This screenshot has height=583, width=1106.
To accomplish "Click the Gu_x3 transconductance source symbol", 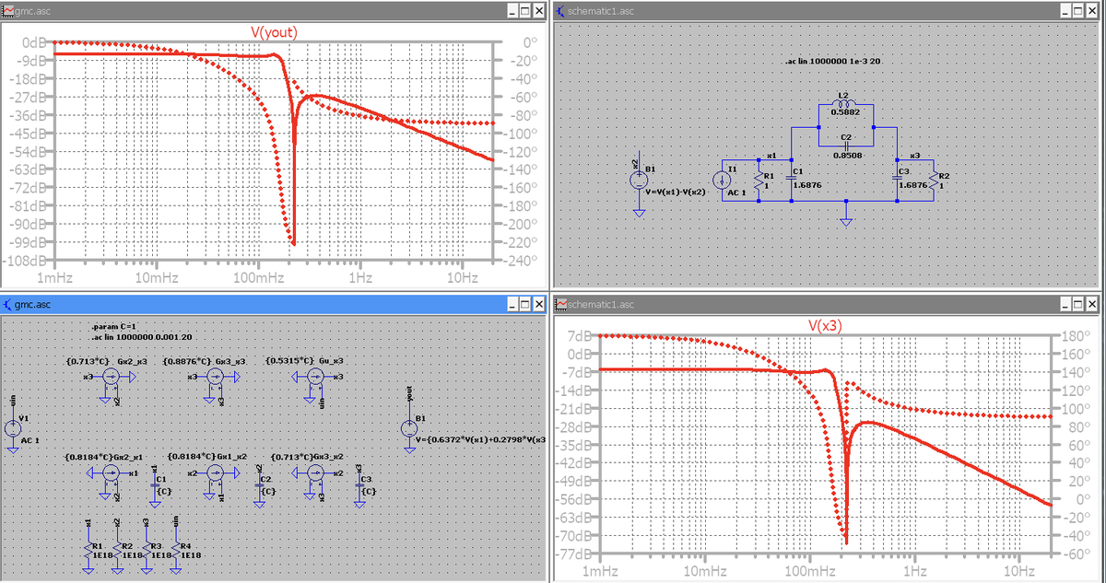I will click(316, 379).
